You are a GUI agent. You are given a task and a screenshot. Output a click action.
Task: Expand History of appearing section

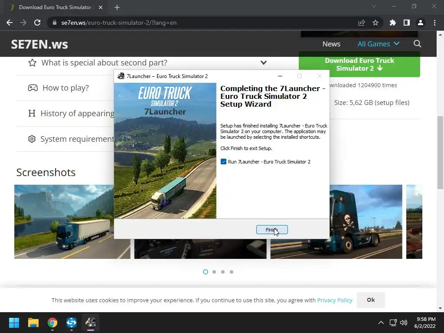pyautogui.click(x=77, y=113)
